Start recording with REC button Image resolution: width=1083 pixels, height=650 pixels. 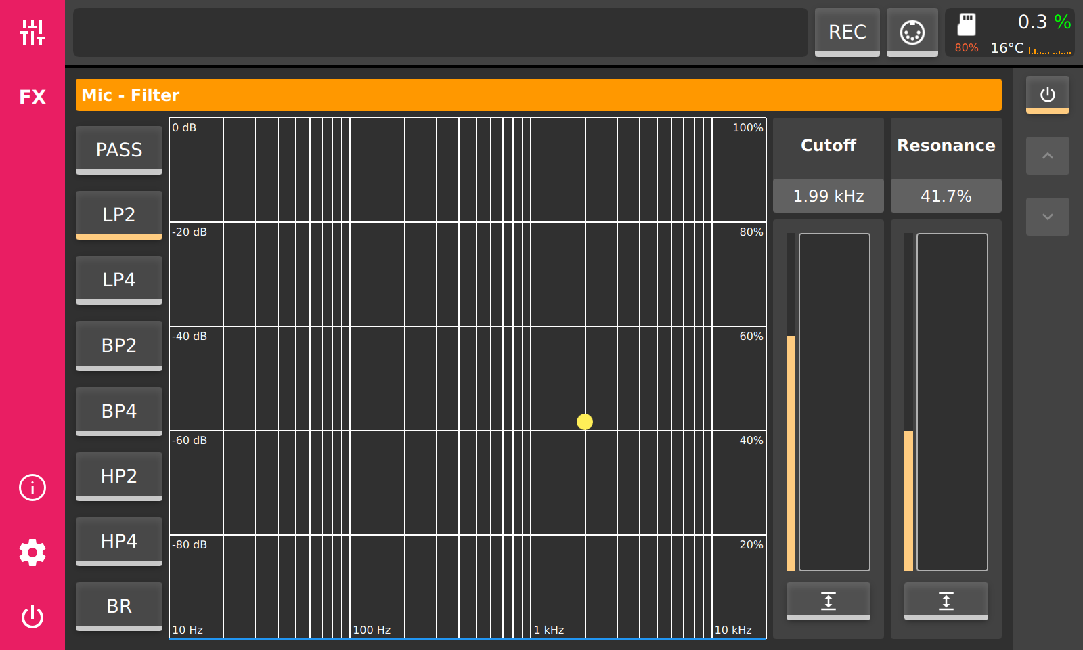point(847,32)
